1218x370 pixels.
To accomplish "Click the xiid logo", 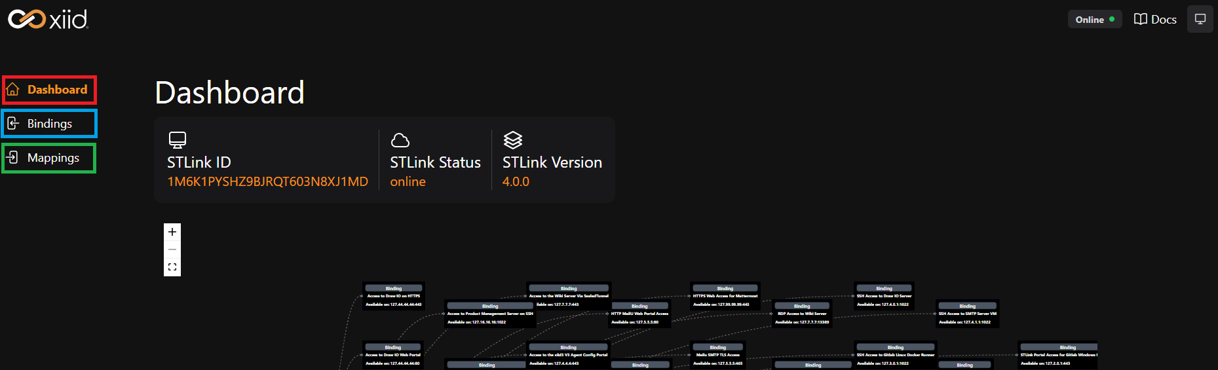I will click(48, 20).
